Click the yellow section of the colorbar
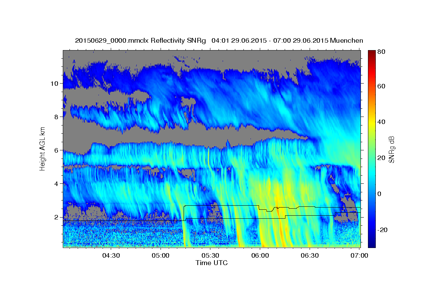Viewport: 446px width, 297px height. (372, 123)
